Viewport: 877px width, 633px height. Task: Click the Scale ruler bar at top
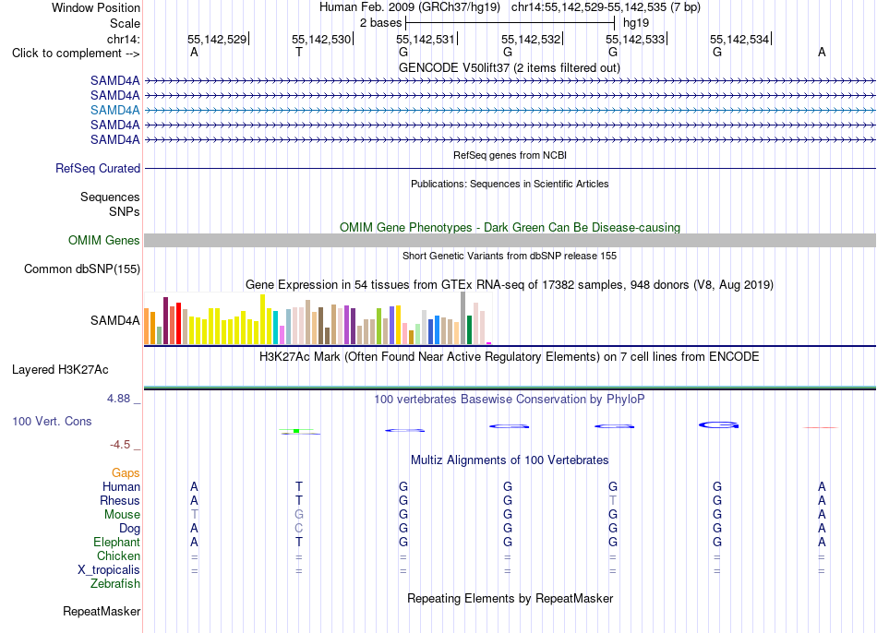coord(511,23)
